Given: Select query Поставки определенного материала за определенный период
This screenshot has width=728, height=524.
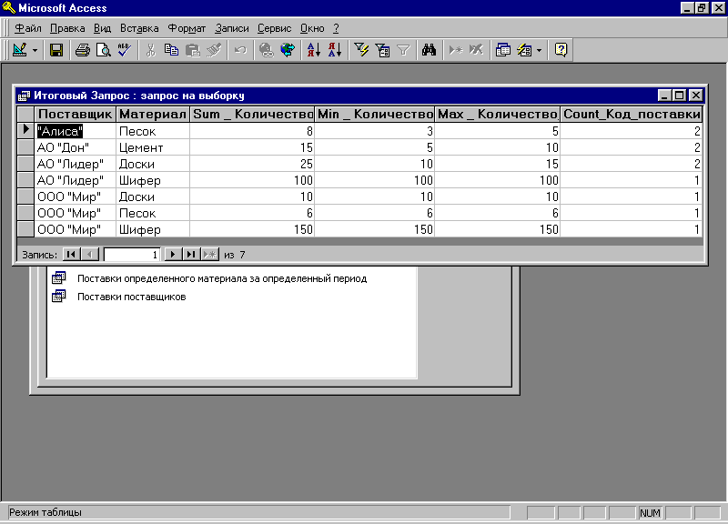Looking at the screenshot, I should (222, 278).
